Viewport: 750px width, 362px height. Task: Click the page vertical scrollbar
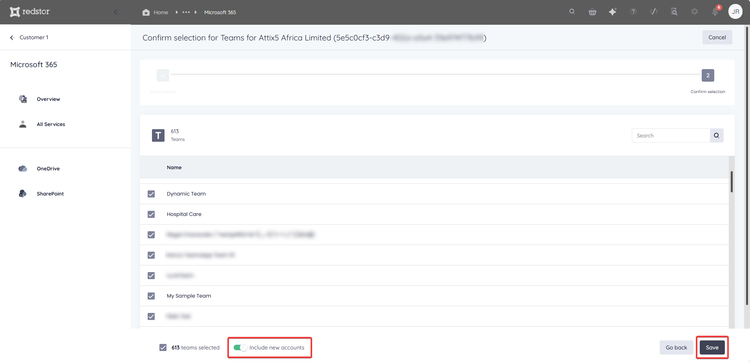747,165
